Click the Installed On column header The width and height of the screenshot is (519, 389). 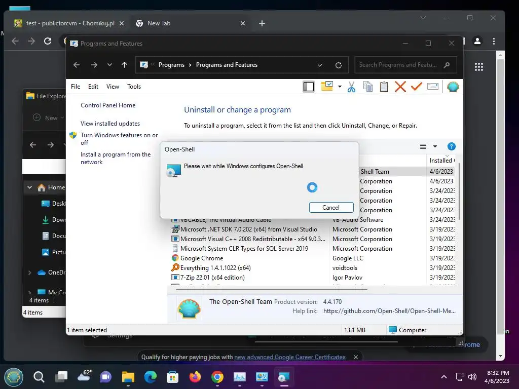[x=441, y=161]
